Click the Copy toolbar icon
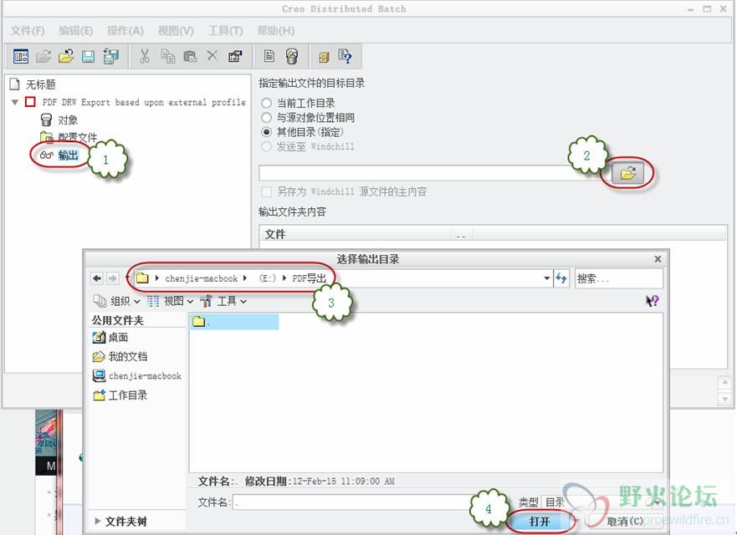 point(168,56)
